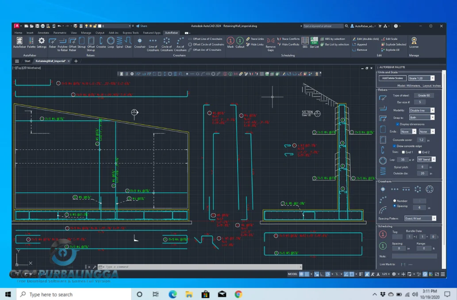The image size is (457, 300).
Task: Choose Polyline to Rebar tool
Action: 62,44
